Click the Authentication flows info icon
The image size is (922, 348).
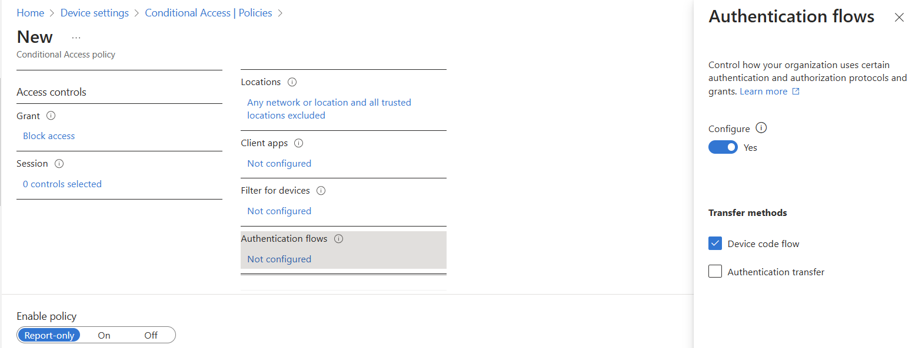pos(338,238)
